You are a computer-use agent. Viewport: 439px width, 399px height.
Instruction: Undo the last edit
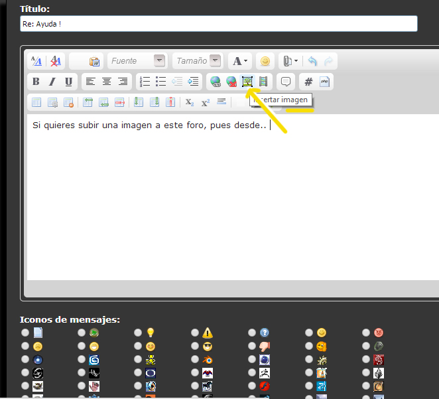[x=312, y=61]
